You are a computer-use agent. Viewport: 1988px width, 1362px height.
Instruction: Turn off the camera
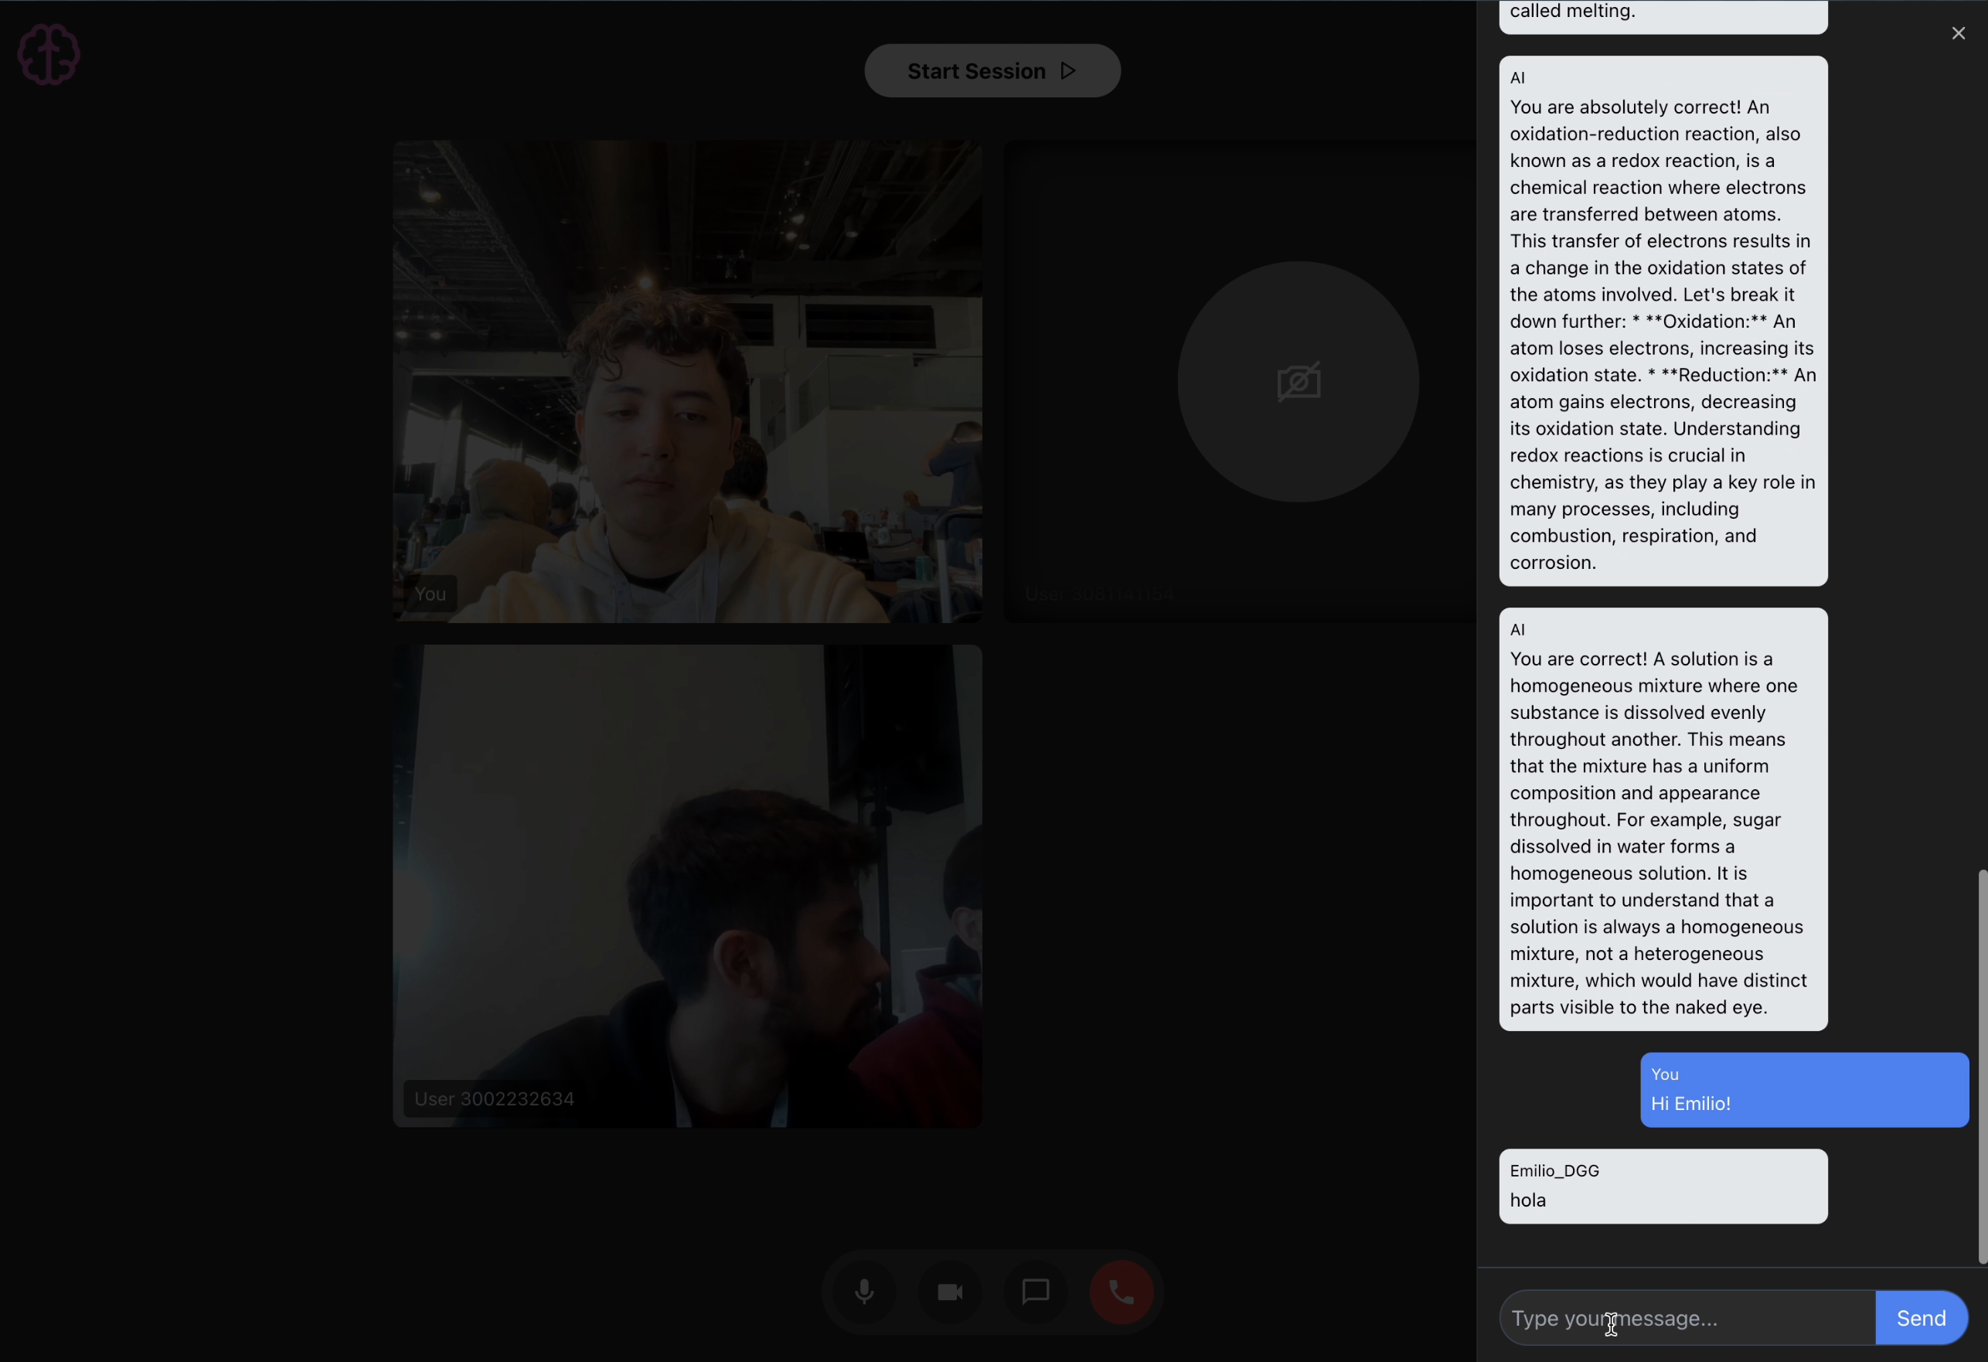(x=949, y=1291)
